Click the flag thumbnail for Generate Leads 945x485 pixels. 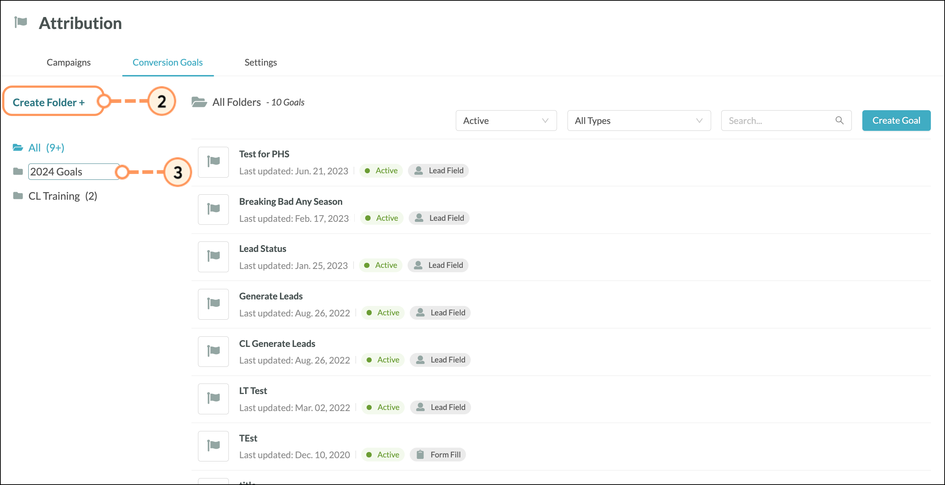[213, 304]
